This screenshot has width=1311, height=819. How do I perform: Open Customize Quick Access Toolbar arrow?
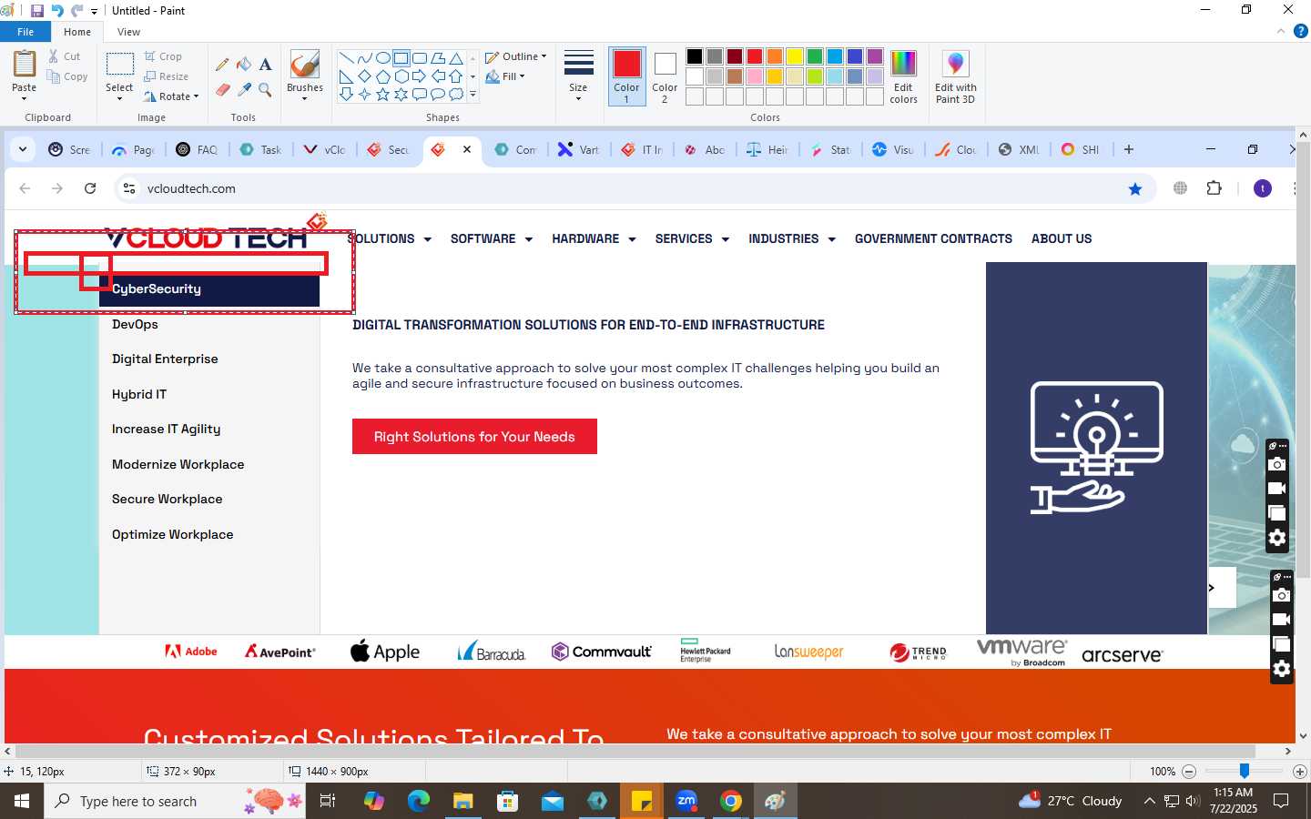94,12
